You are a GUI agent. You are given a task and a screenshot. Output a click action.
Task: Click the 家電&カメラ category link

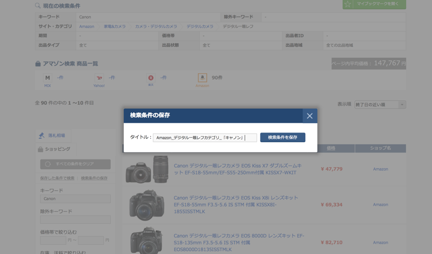[x=115, y=26]
